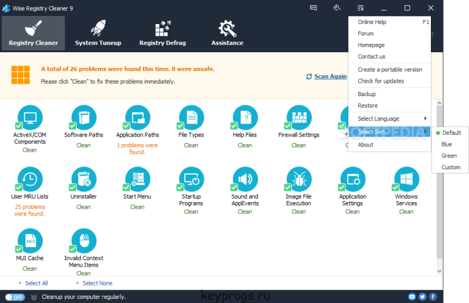
Task: Uncheck the Software Paths checkbox
Action: pos(72,125)
